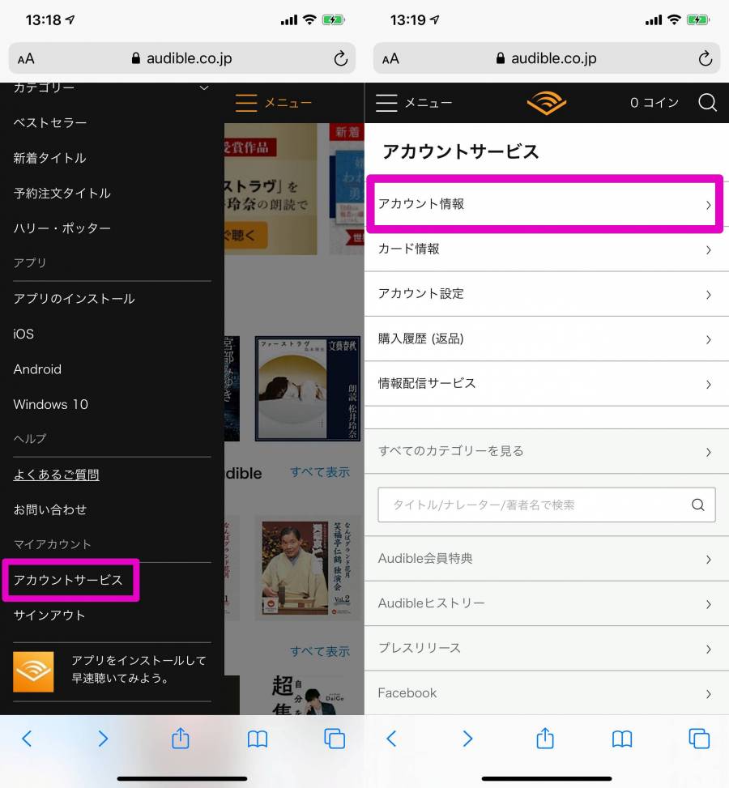The height and width of the screenshot is (788, 729).
Task: Tap 0 コイン balance in header
Action: coord(654,103)
